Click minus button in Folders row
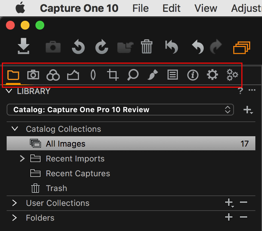Image resolution: width=262 pixels, height=231 pixels. coord(244,217)
